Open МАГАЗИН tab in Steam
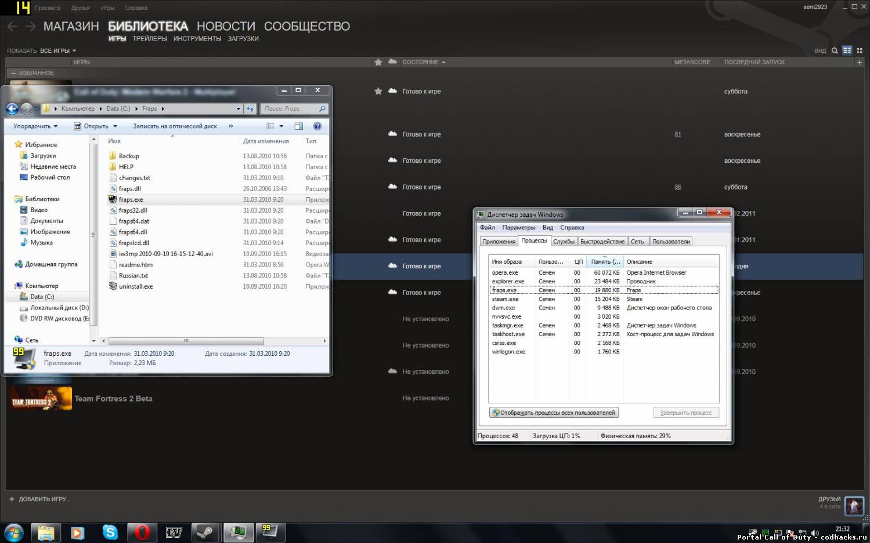This screenshot has height=543, width=870. click(x=71, y=26)
